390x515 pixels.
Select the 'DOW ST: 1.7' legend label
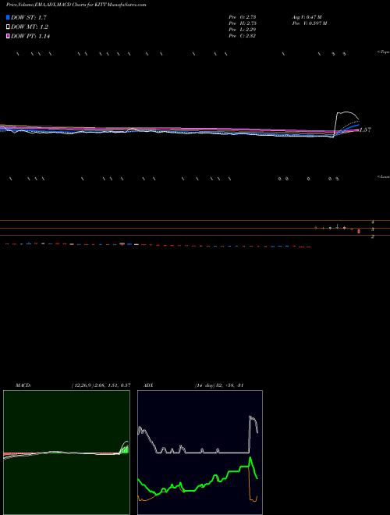(x=29, y=17)
